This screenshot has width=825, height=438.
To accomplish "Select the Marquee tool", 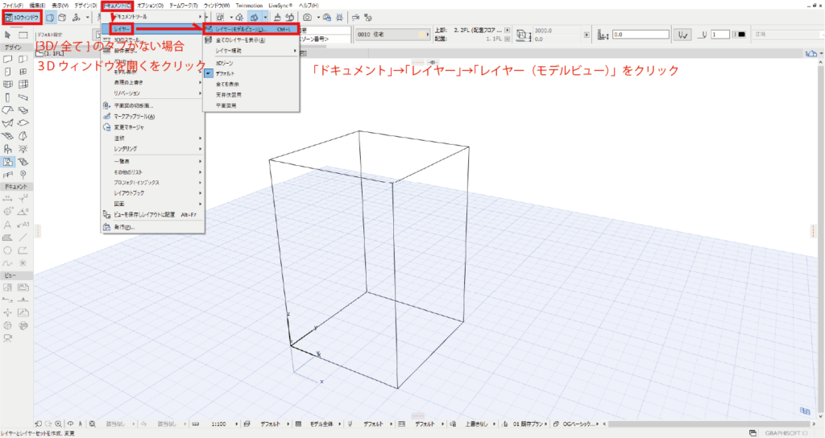I will point(23,35).
